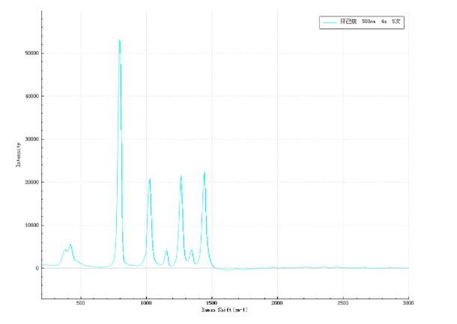Click the '2500' x-axis tick label
The image size is (457, 324).
(343, 303)
